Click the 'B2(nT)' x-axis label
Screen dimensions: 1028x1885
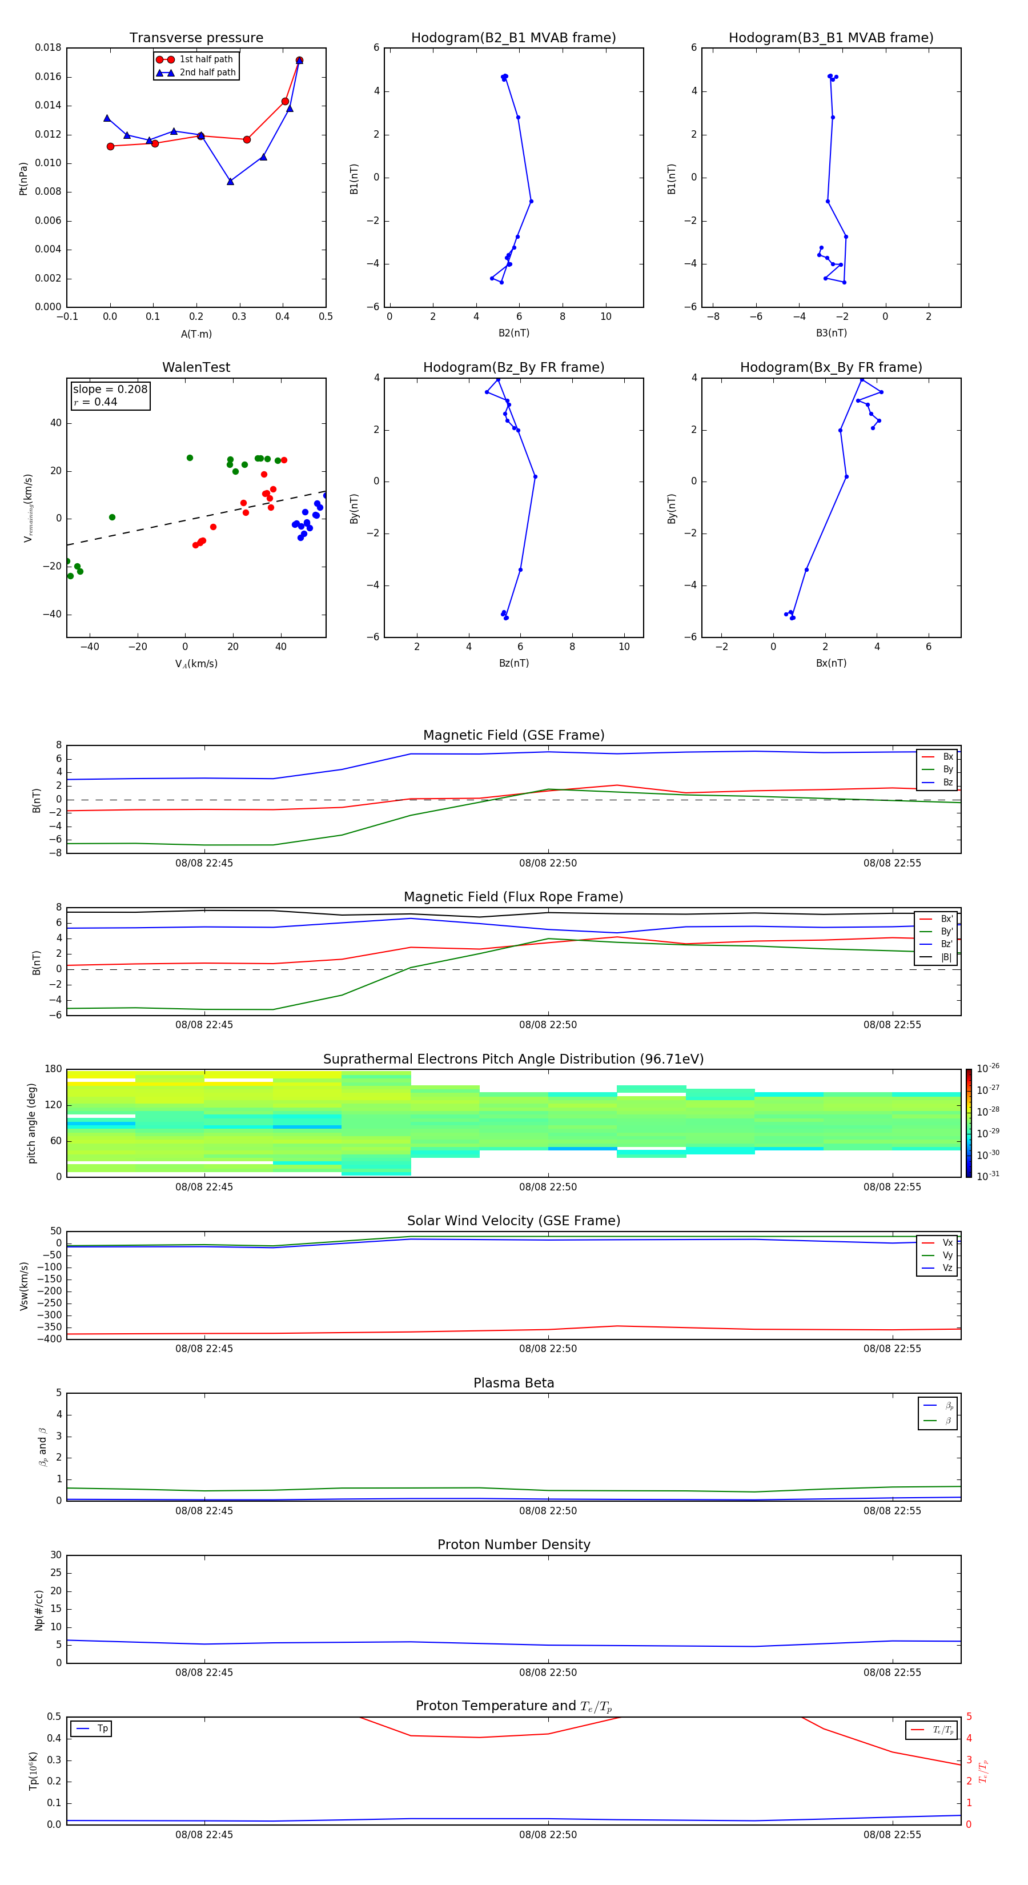(x=513, y=334)
